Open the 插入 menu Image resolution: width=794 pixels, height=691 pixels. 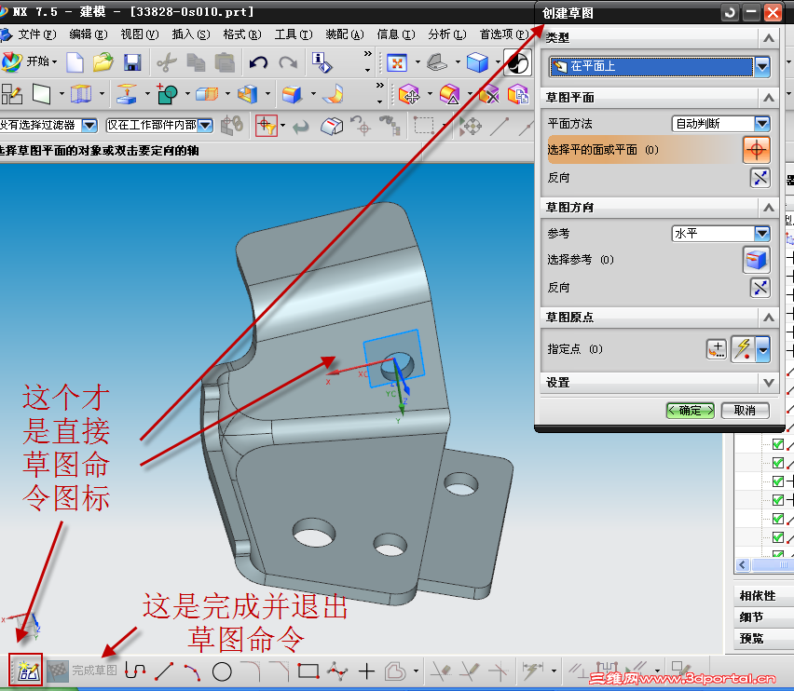click(191, 34)
